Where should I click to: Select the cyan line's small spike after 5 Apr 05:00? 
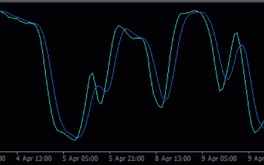(x=92, y=73)
